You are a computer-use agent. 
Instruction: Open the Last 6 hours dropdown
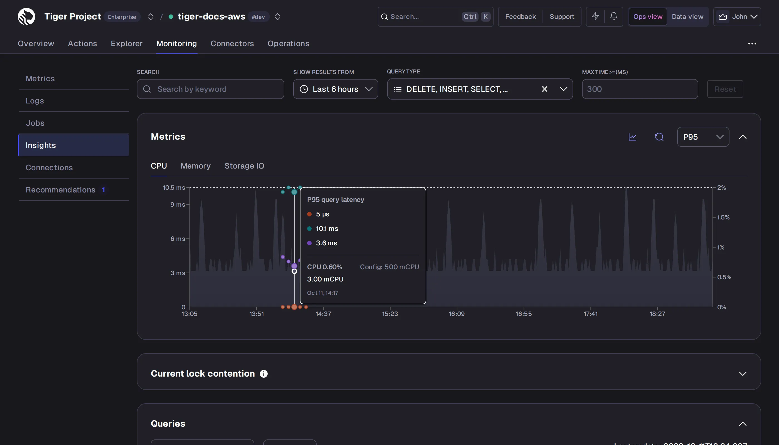[335, 89]
